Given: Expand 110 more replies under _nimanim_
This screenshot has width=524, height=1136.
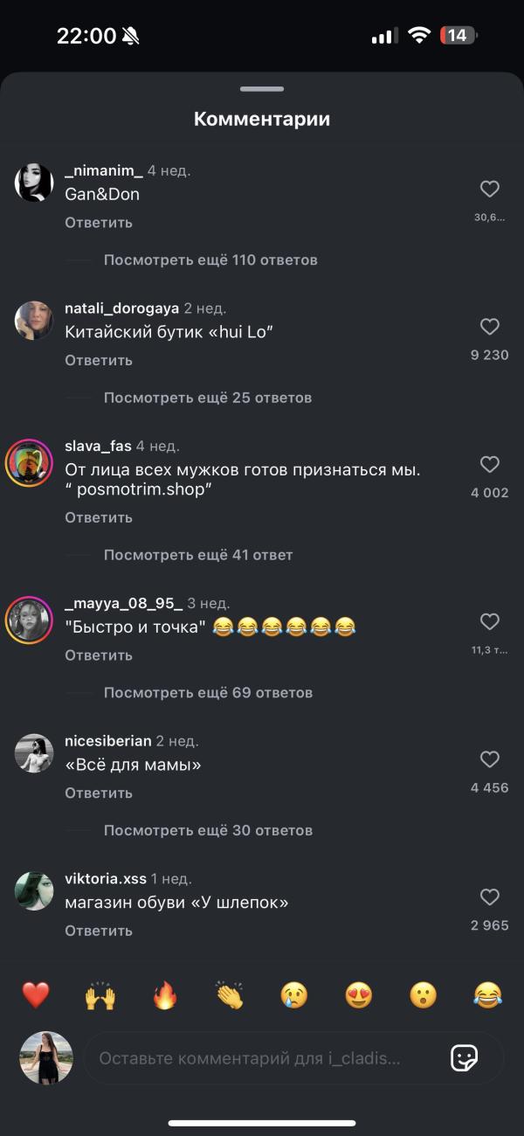Looking at the screenshot, I should pyautogui.click(x=210, y=260).
